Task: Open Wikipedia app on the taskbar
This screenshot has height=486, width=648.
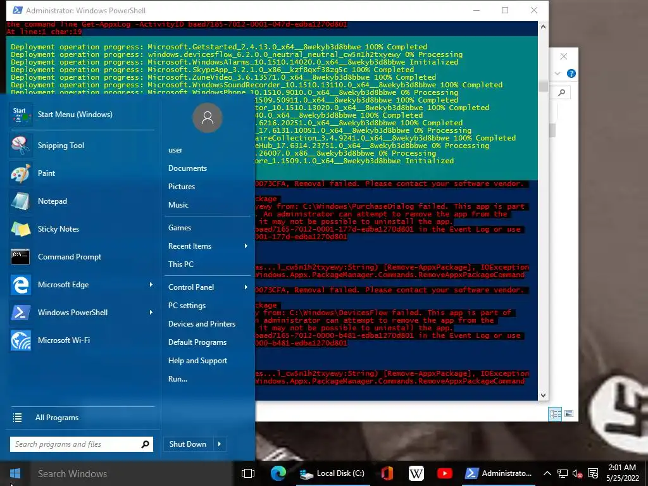Action: (416, 473)
